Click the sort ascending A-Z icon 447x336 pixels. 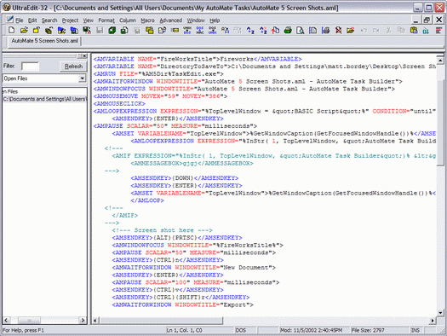coord(250,30)
